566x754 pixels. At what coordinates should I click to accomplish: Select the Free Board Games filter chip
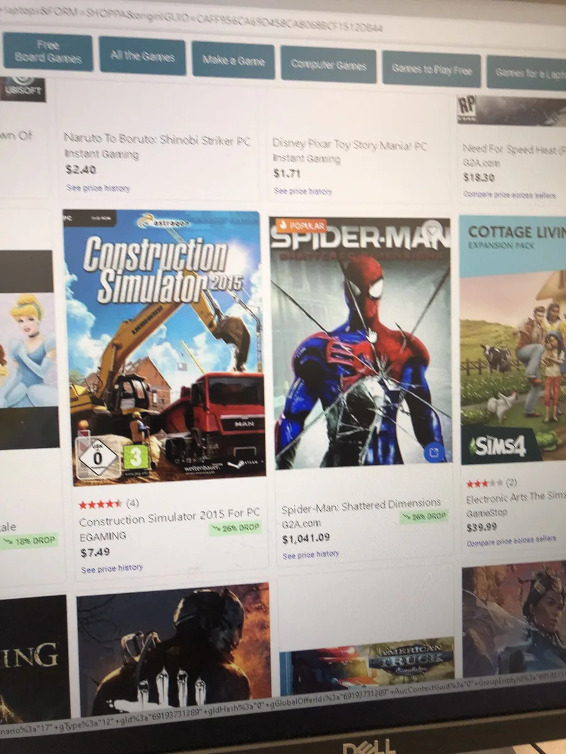click(x=48, y=52)
